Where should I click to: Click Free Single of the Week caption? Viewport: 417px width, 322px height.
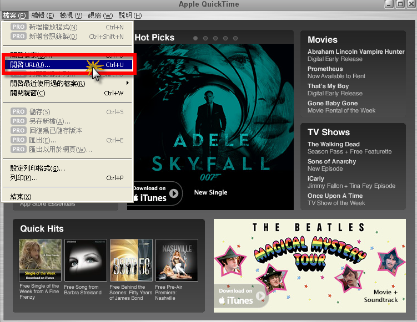[39, 292]
